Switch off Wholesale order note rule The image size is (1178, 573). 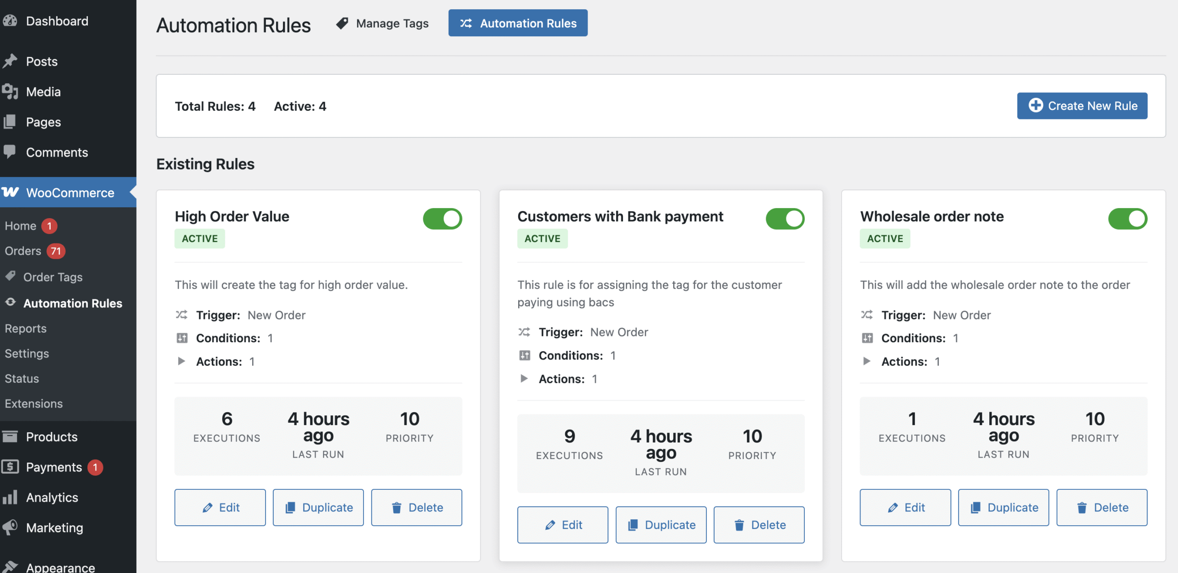1127,219
